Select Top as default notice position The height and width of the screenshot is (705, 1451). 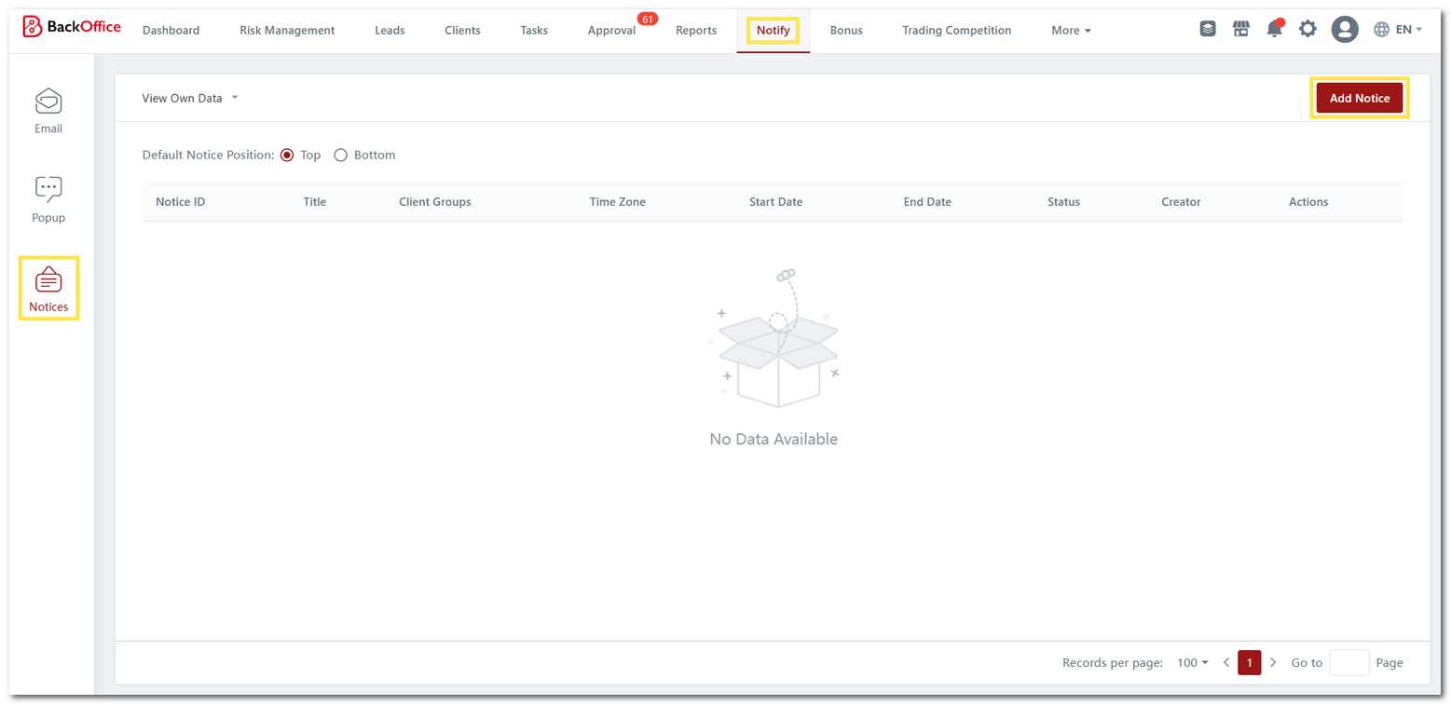pyautogui.click(x=287, y=156)
